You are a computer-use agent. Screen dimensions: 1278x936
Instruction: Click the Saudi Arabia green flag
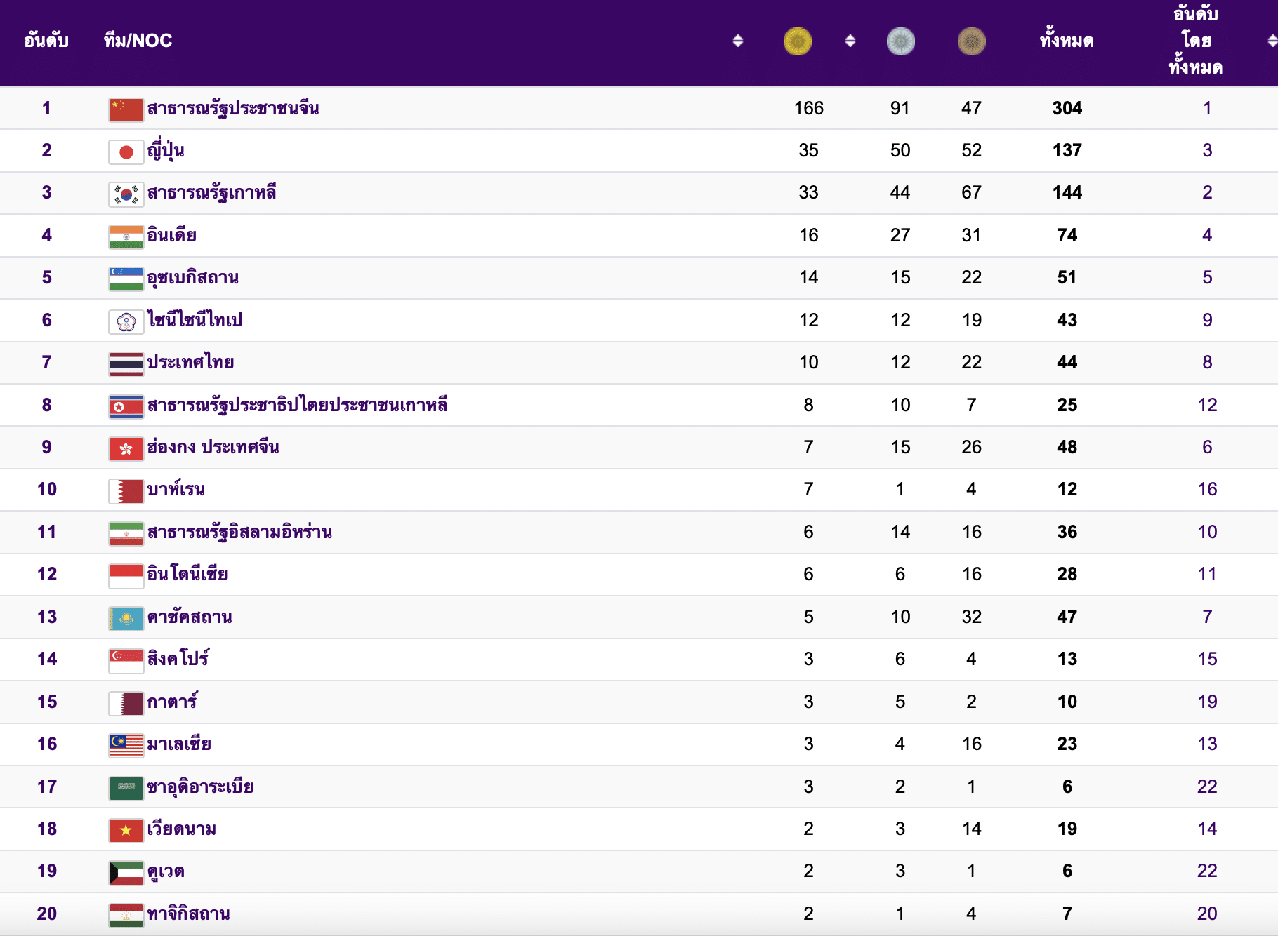[x=126, y=788]
